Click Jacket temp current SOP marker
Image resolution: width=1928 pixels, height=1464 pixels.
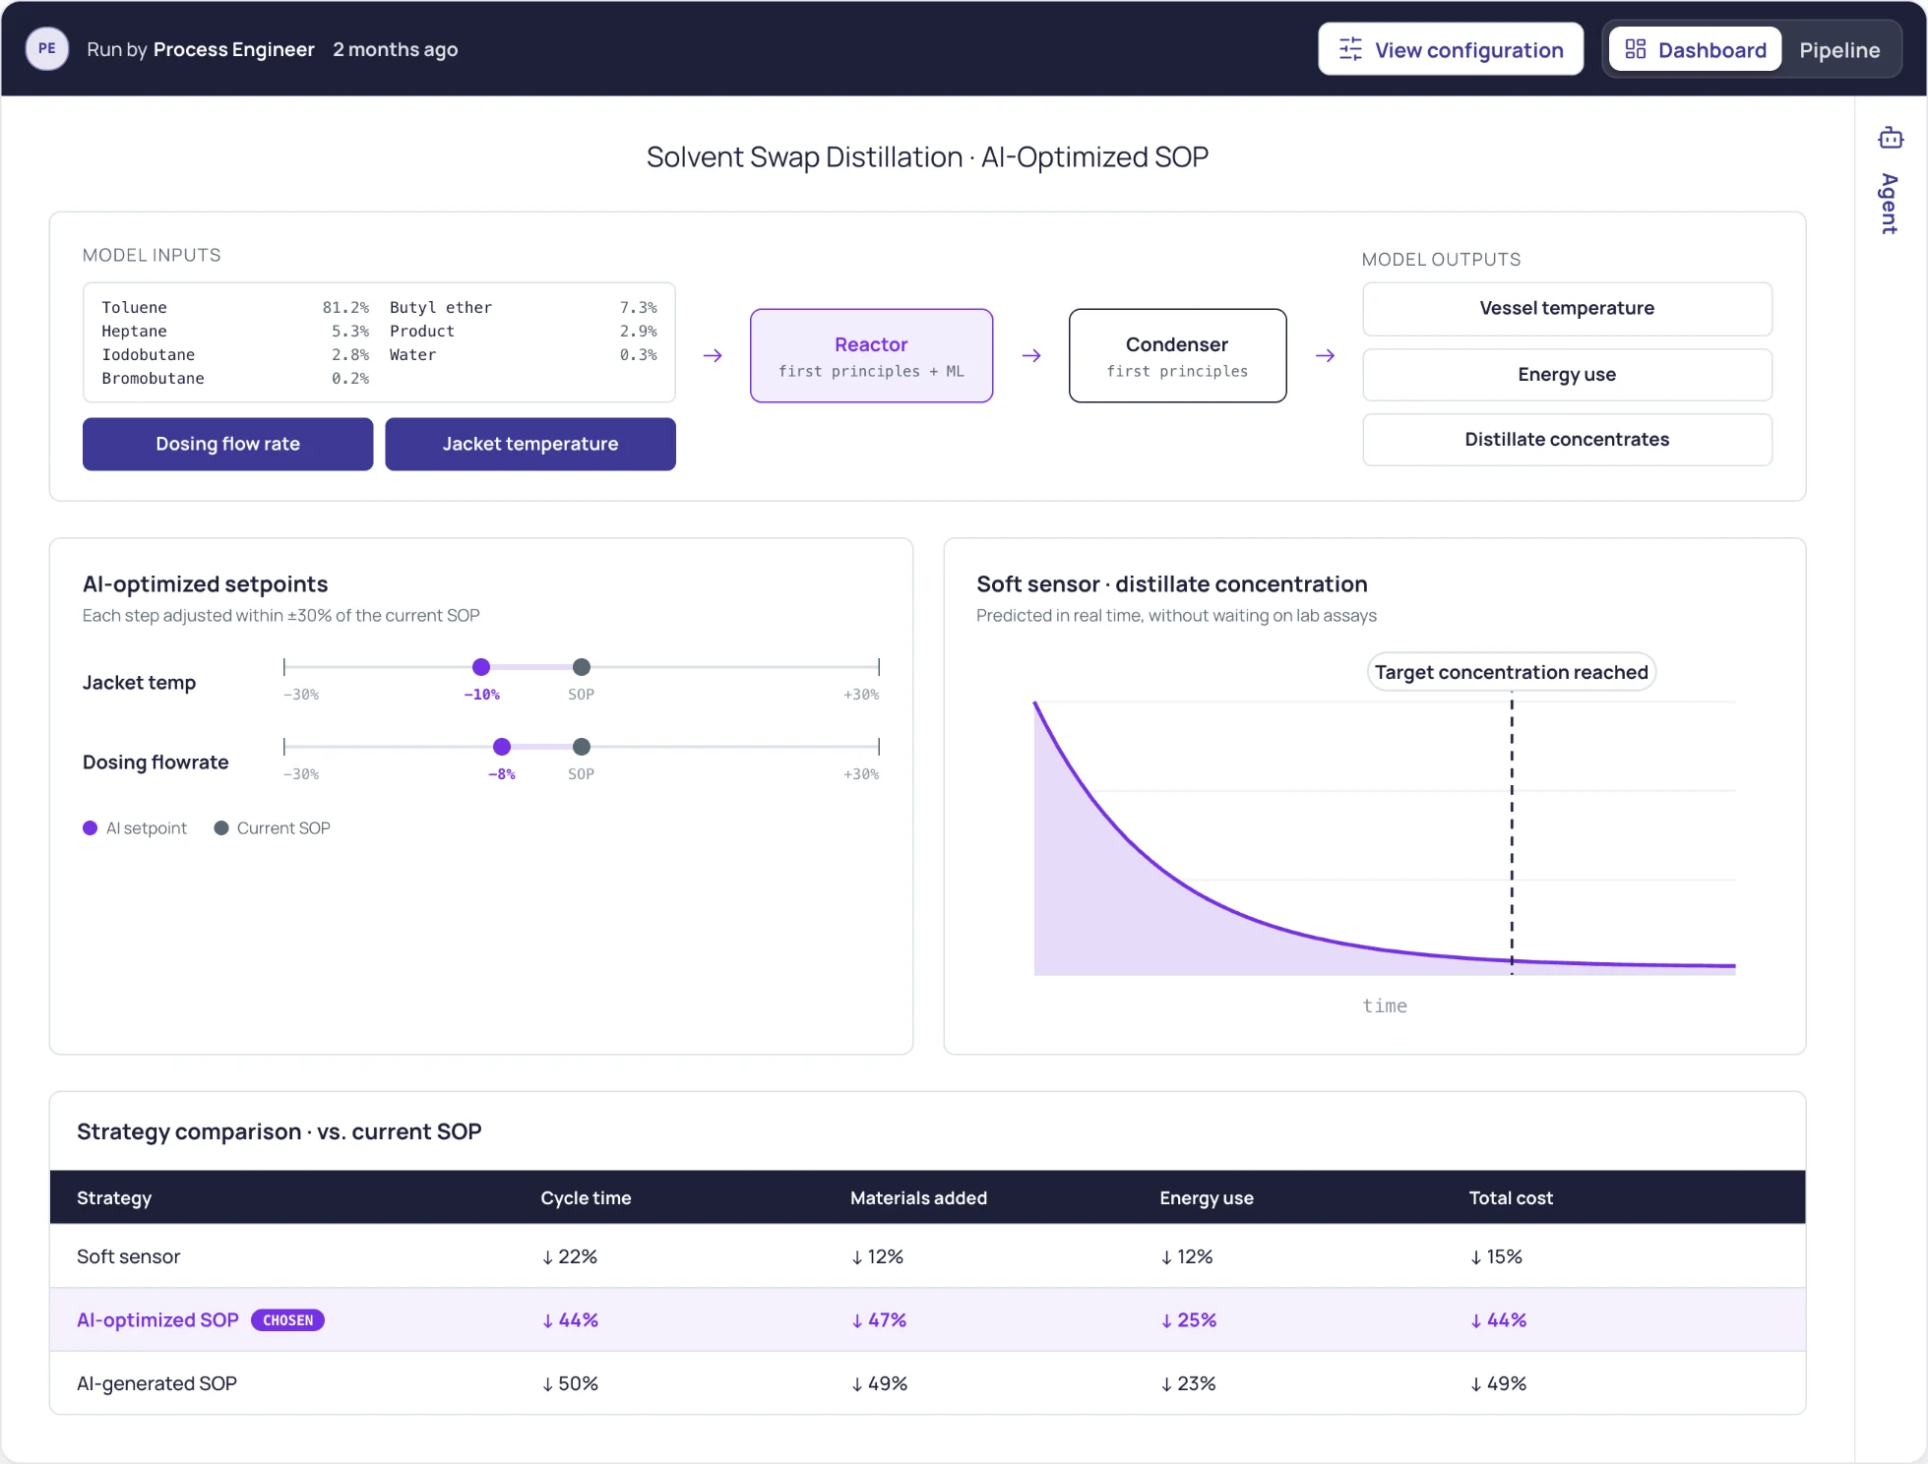(x=582, y=667)
